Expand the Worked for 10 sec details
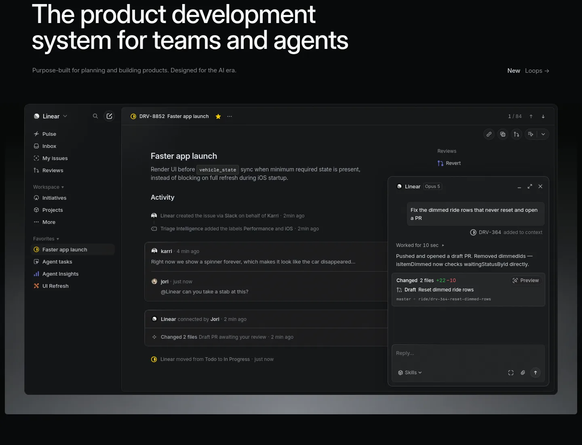Viewport: 582px width, 445px height. pos(420,245)
